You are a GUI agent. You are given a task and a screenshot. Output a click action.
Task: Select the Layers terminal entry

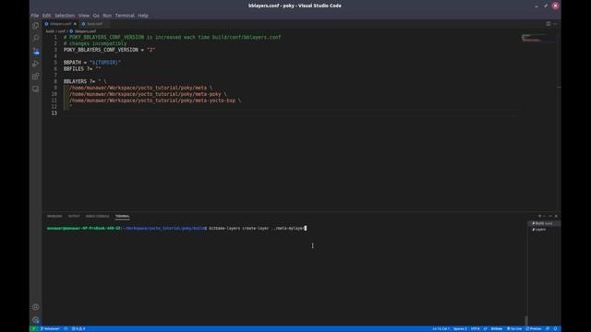pyautogui.click(x=543, y=230)
